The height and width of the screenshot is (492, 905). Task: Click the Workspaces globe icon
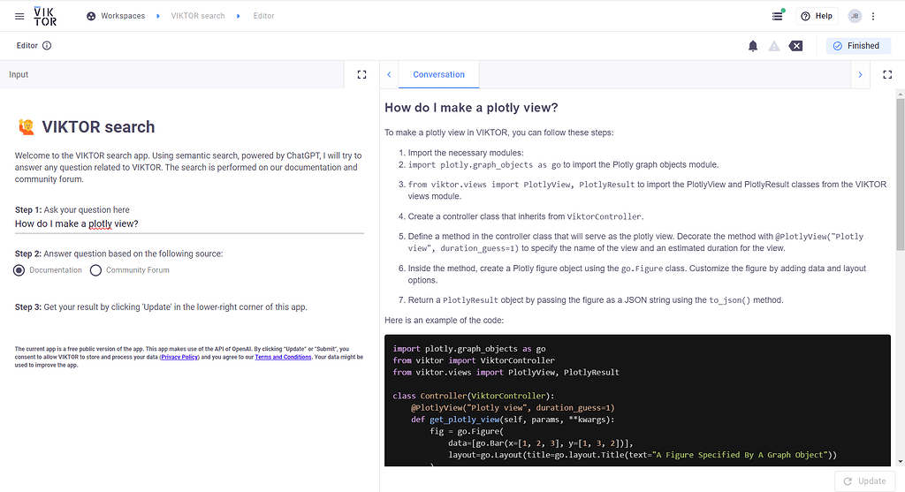tap(91, 16)
